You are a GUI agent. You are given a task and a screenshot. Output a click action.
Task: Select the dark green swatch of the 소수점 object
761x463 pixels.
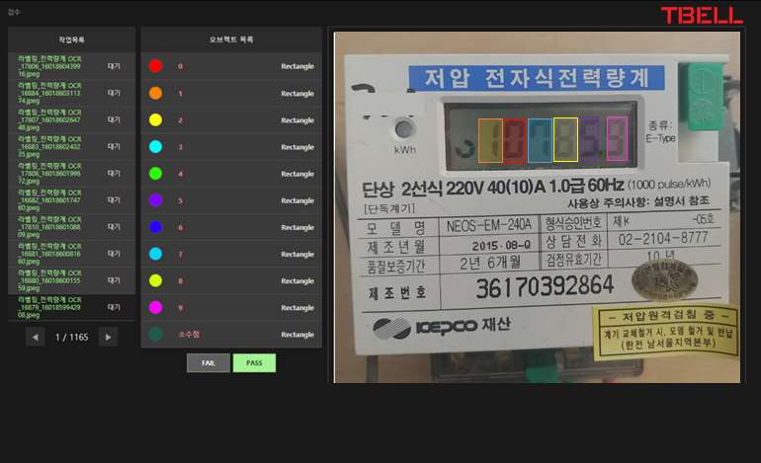click(x=156, y=334)
